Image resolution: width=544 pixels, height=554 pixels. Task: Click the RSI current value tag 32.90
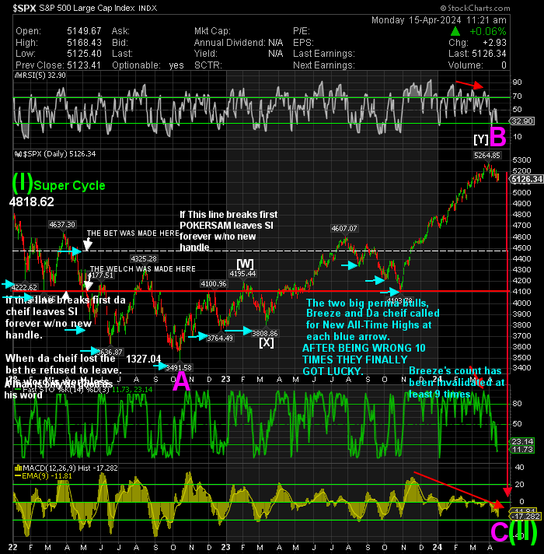pyautogui.click(x=522, y=121)
